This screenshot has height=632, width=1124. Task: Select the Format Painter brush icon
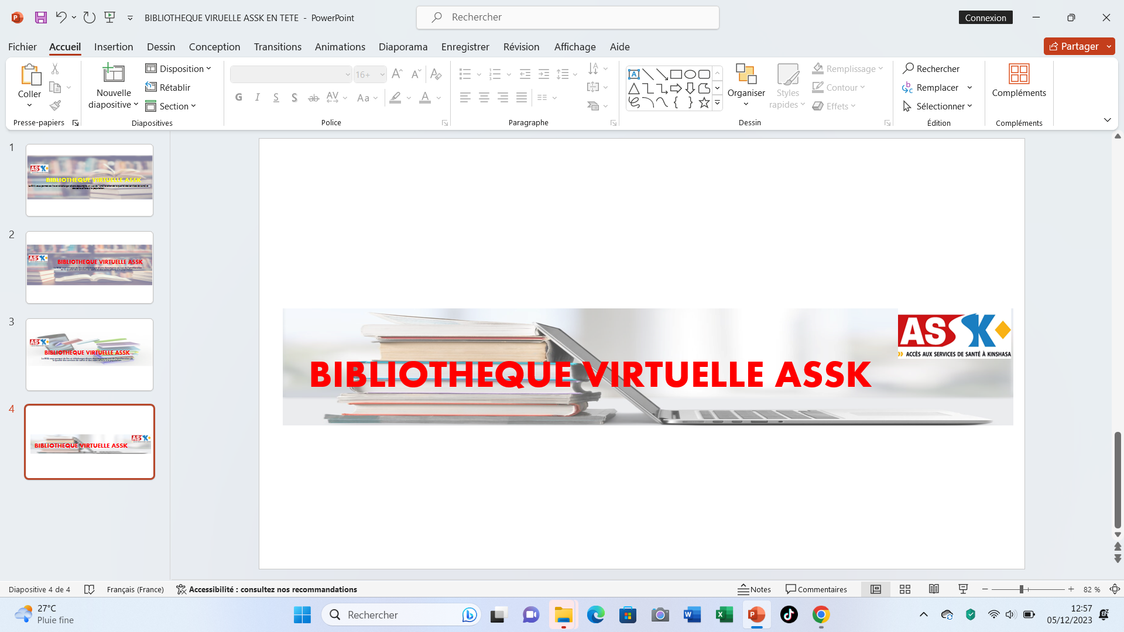55,106
